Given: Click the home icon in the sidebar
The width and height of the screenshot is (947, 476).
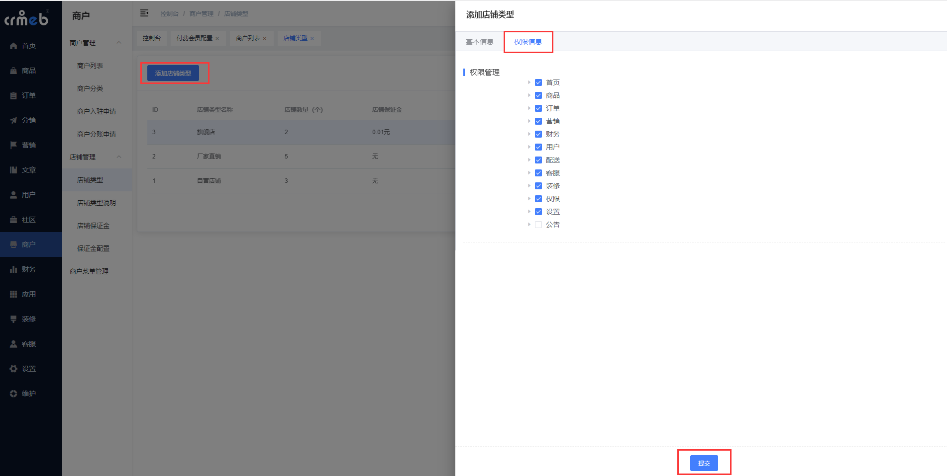Looking at the screenshot, I should pyautogui.click(x=13, y=46).
